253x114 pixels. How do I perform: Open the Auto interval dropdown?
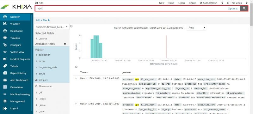196,27
